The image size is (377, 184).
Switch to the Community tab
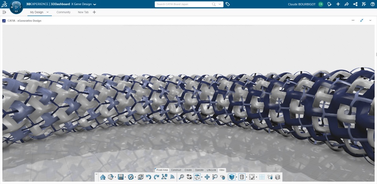(64, 12)
